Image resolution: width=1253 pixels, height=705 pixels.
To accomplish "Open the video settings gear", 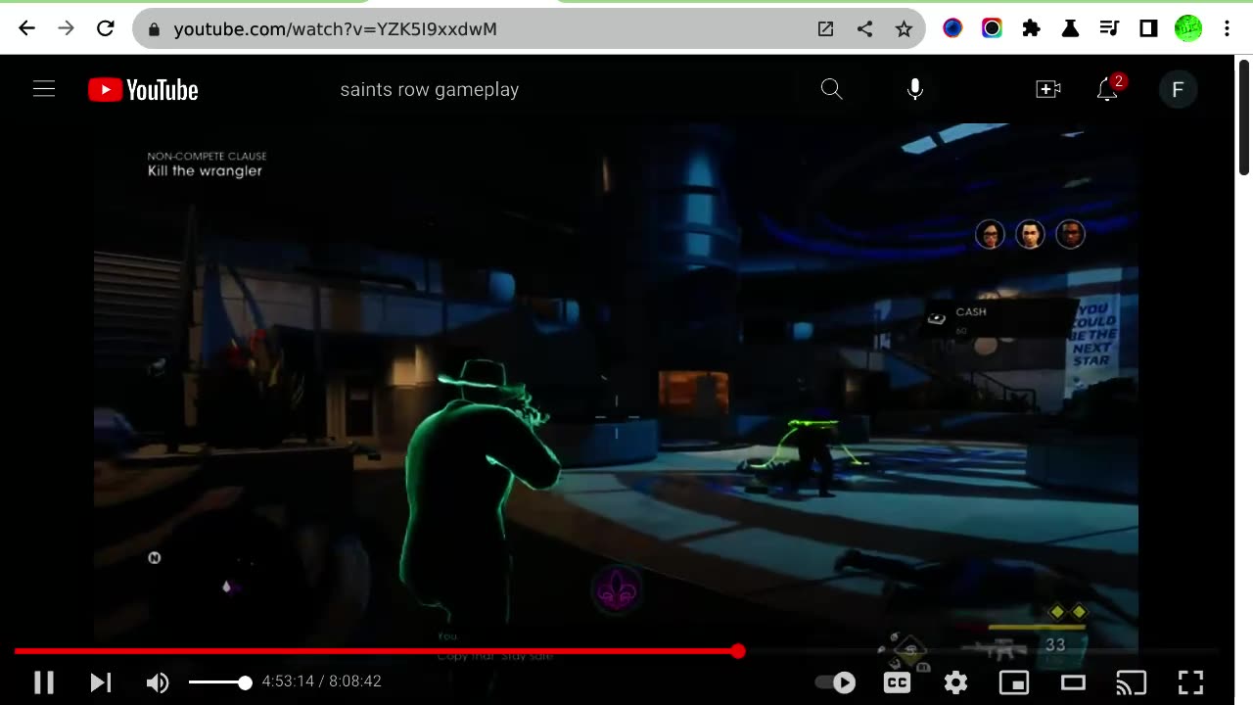I will click(956, 682).
